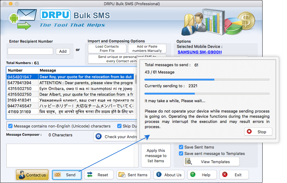Click the red Stop icon
Screen dimensions: 287x183
[x=249, y=131]
